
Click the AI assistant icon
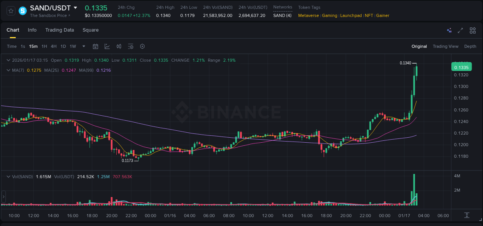449,30
